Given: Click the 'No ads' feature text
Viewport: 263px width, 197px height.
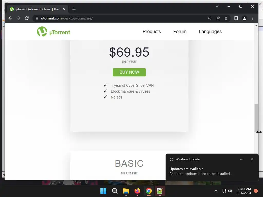Looking at the screenshot, I should point(116,97).
